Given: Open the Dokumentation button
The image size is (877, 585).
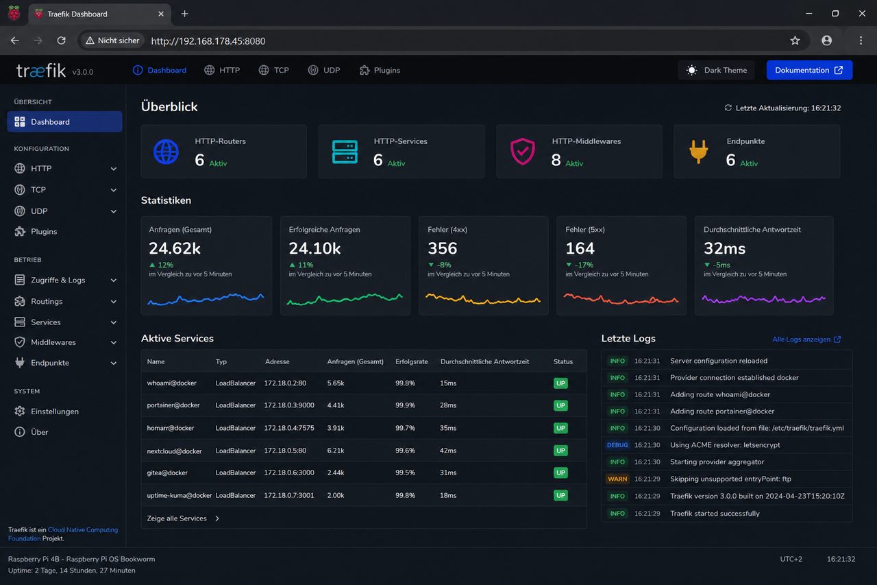Looking at the screenshot, I should (x=809, y=70).
